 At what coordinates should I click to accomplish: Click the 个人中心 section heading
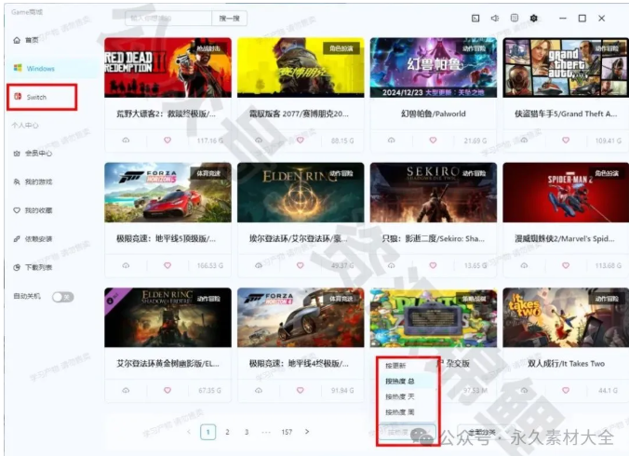[x=25, y=125]
